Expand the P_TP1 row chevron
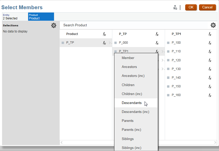219x151 pixels. 162,51
